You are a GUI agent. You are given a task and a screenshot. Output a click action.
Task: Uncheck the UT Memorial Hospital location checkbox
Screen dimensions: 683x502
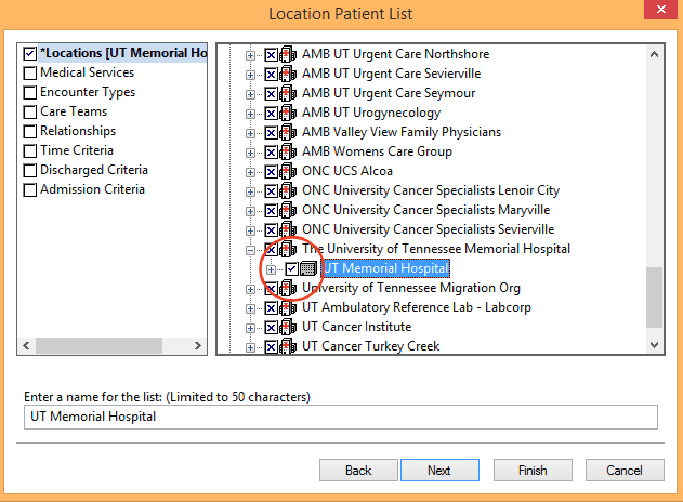coord(292,268)
